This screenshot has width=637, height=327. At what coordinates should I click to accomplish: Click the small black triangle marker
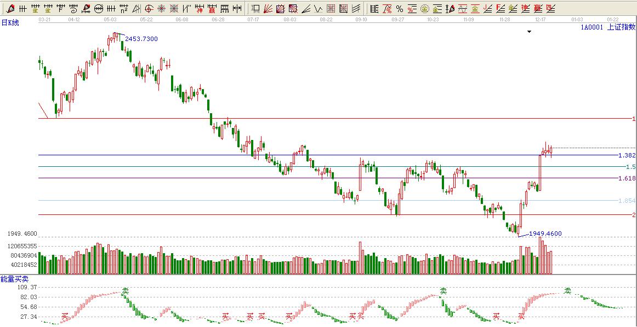(529, 32)
